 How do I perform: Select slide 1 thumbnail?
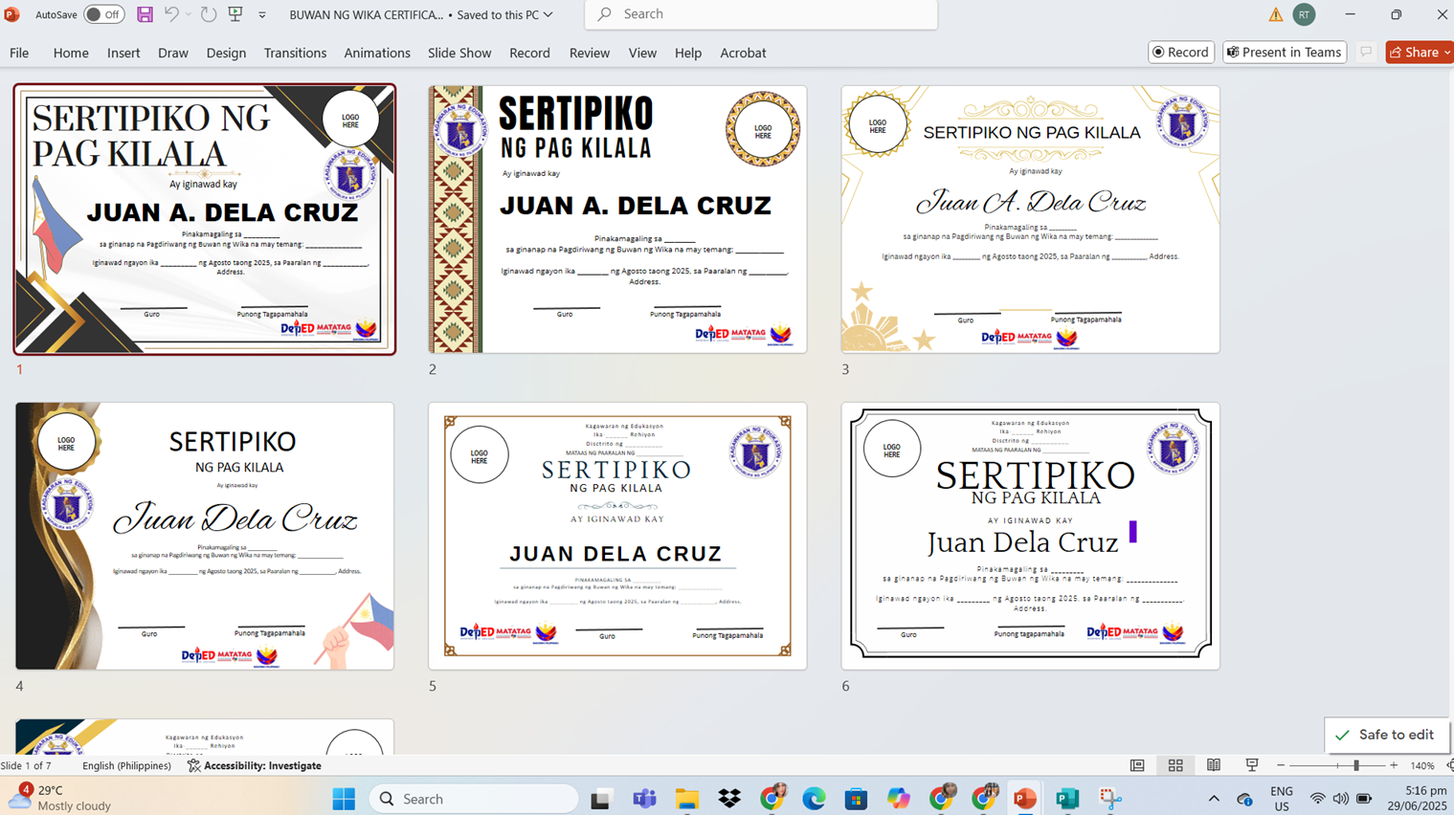pyautogui.click(x=205, y=219)
